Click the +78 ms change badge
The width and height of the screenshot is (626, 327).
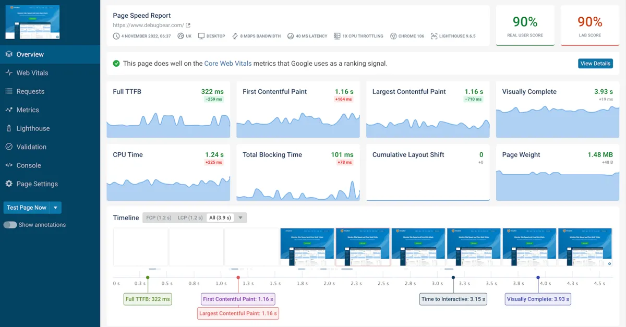345,162
